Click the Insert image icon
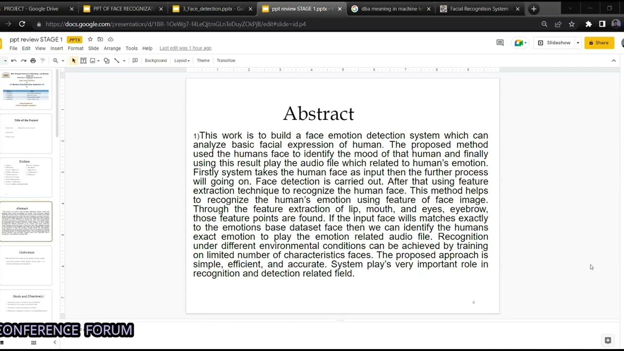624x351 pixels. (x=93, y=60)
